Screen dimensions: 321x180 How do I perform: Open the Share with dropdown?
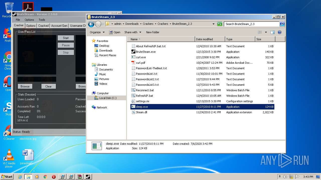[133, 32]
